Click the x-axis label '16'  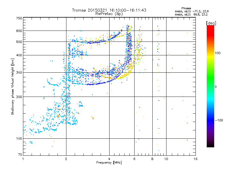[195, 159]
